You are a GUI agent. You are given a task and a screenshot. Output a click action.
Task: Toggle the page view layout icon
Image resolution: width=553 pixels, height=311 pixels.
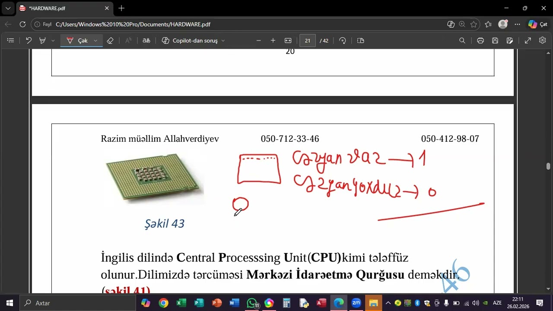pos(361,41)
